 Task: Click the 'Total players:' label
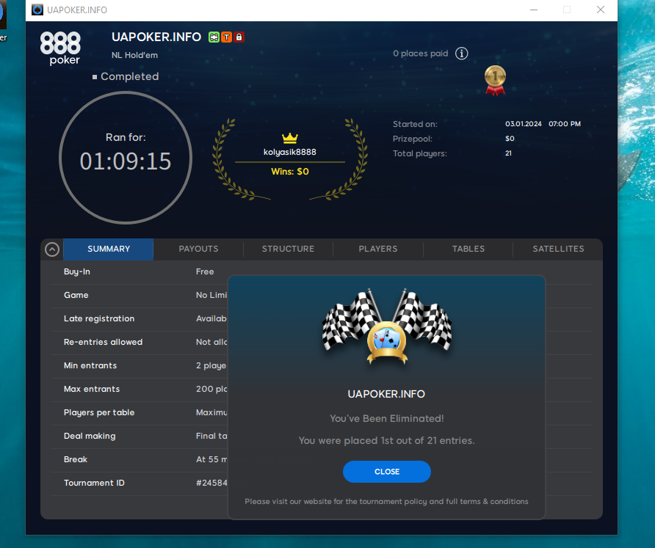[x=420, y=153]
